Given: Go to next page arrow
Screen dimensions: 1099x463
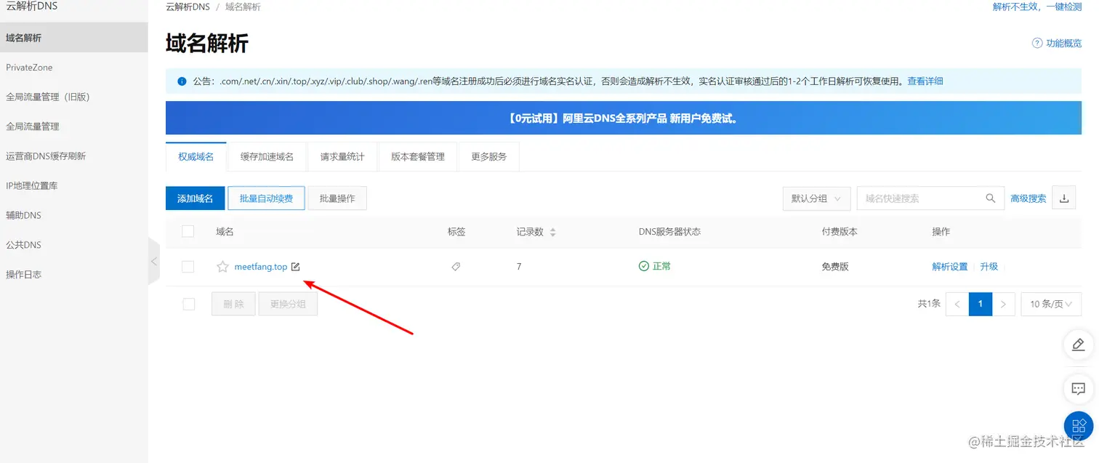Looking at the screenshot, I should pyautogui.click(x=1004, y=304).
